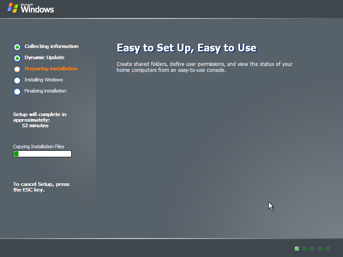The height and width of the screenshot is (257, 343).
Task: Click the Finalizing installation step indicator
Action: click(x=17, y=91)
